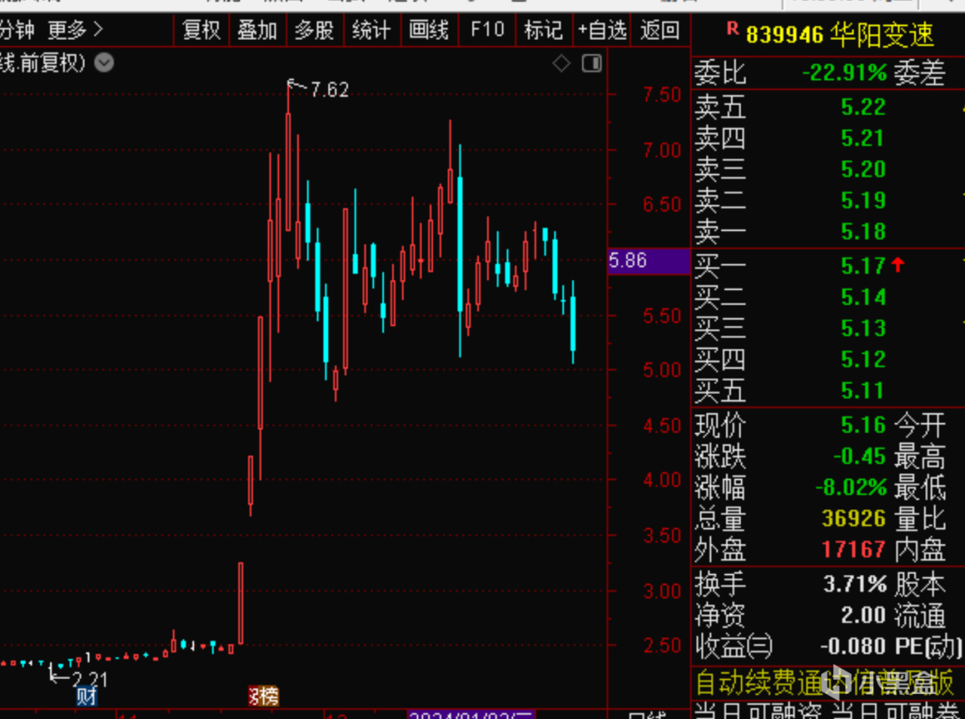965x719 pixels.
Task: Add stock via +自选 button
Action: click(602, 30)
